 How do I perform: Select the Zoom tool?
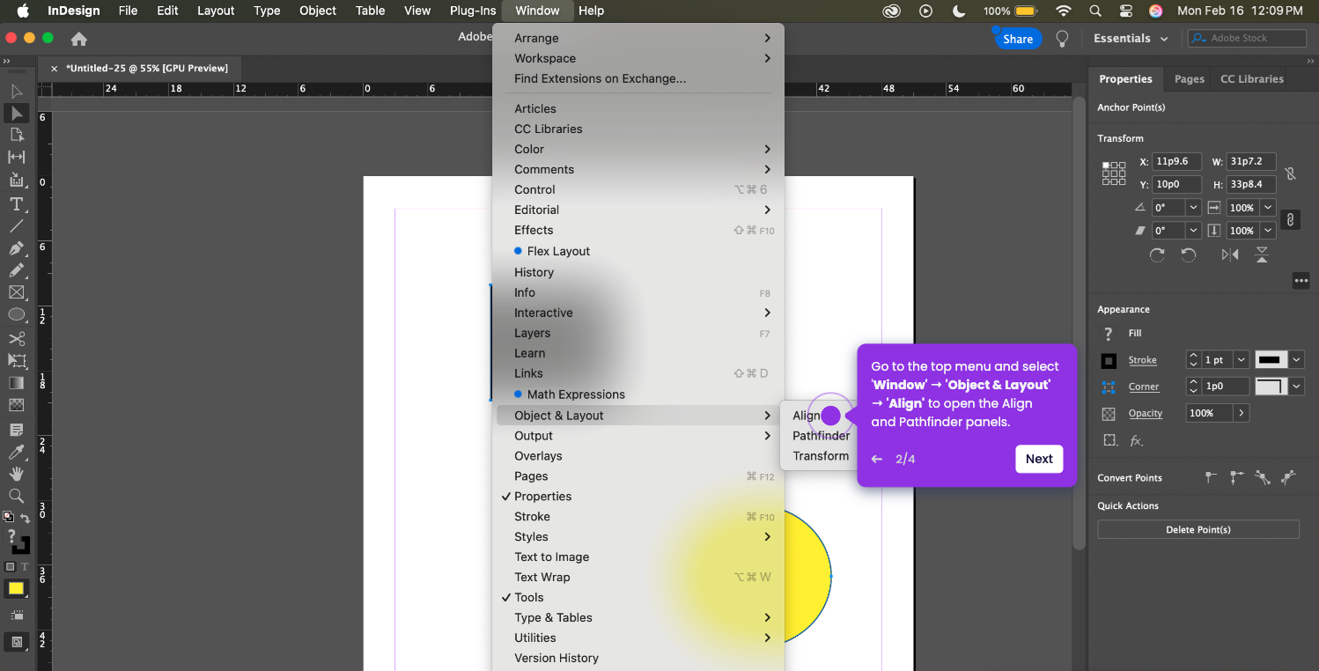click(16, 496)
